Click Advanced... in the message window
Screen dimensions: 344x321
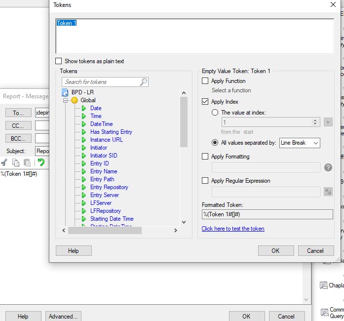[x=63, y=317]
